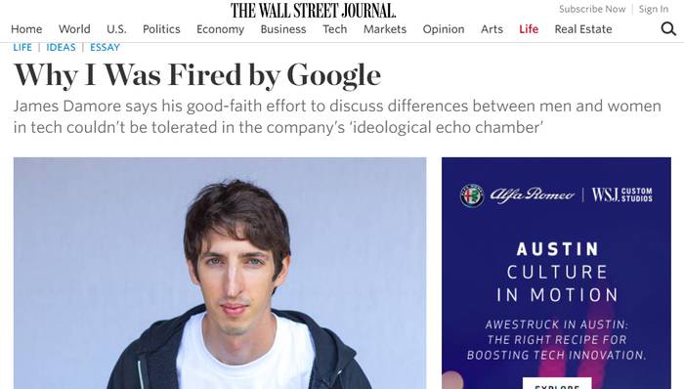Go to the World section
The width and height of the screenshot is (684, 389).
74,29
